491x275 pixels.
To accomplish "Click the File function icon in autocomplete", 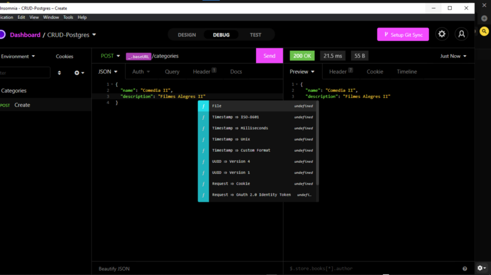I will (x=203, y=106).
